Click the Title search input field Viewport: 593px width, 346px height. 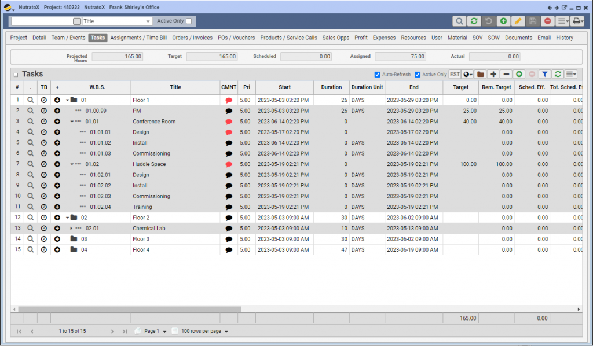pyautogui.click(x=42, y=21)
